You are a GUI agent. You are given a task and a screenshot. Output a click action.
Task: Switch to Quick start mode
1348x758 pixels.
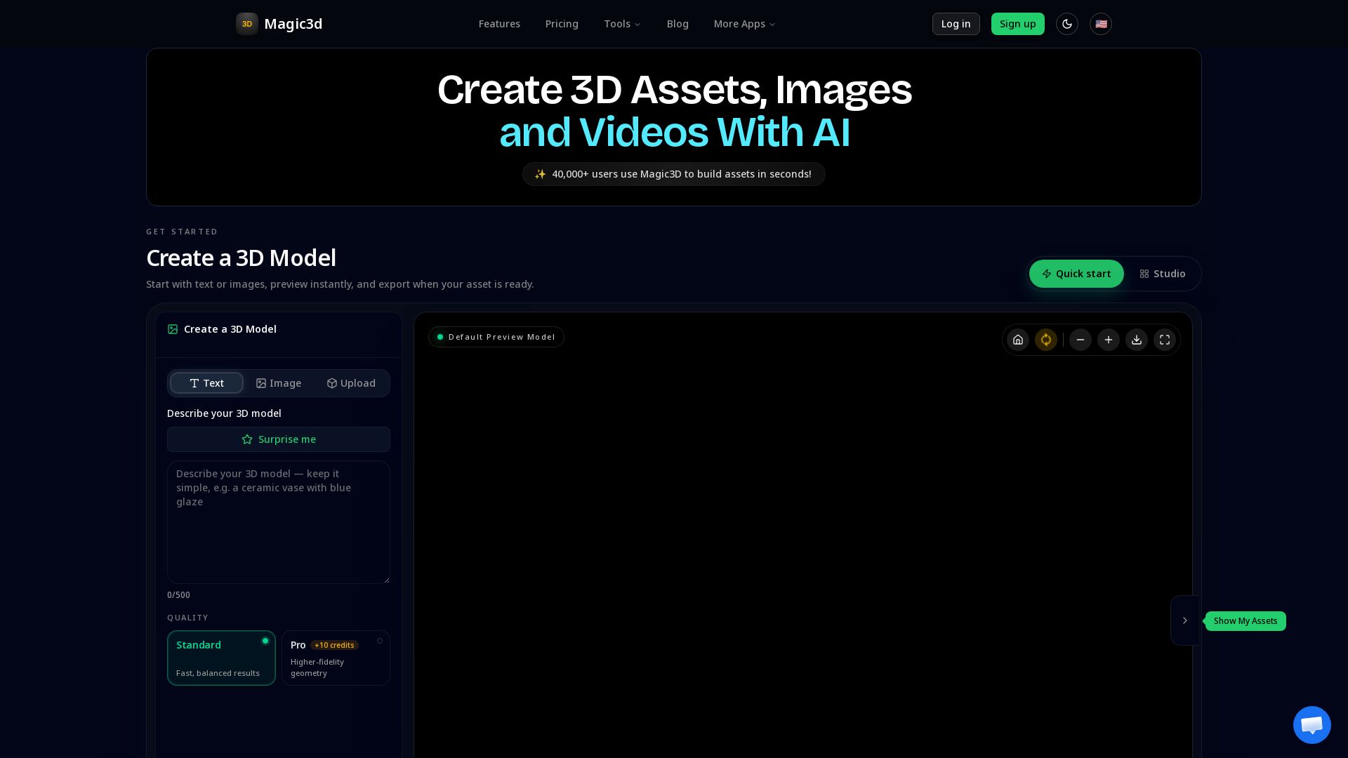coord(1076,274)
